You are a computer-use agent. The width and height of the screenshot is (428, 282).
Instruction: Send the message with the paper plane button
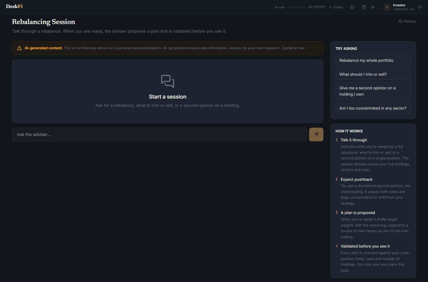[316, 134]
